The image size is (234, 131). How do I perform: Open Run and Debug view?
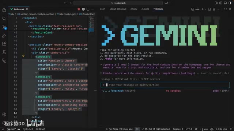[x=4, y=36]
